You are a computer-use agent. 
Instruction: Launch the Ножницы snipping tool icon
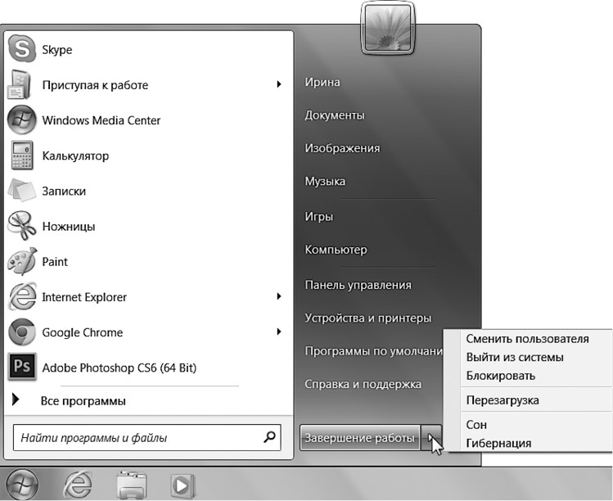[x=21, y=226]
